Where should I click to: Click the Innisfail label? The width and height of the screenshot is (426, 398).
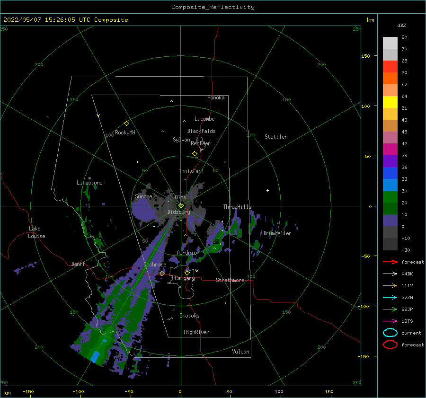coord(191,171)
